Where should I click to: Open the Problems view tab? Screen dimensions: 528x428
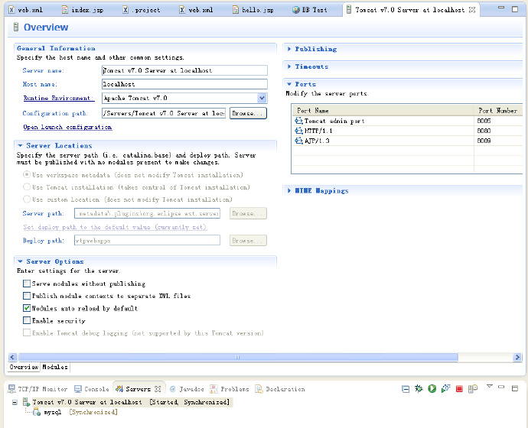pyautogui.click(x=230, y=389)
